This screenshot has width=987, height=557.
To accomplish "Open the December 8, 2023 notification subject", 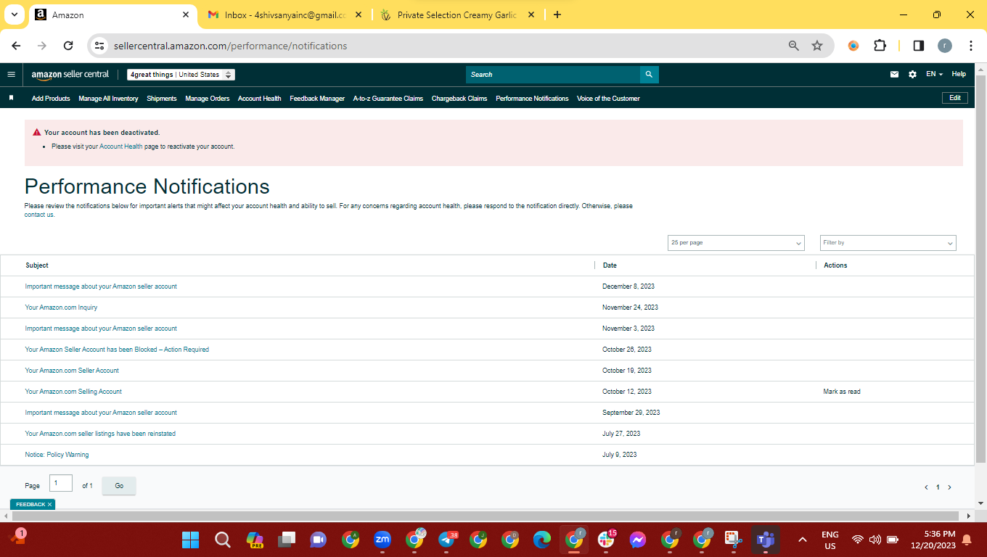I will pyautogui.click(x=101, y=286).
